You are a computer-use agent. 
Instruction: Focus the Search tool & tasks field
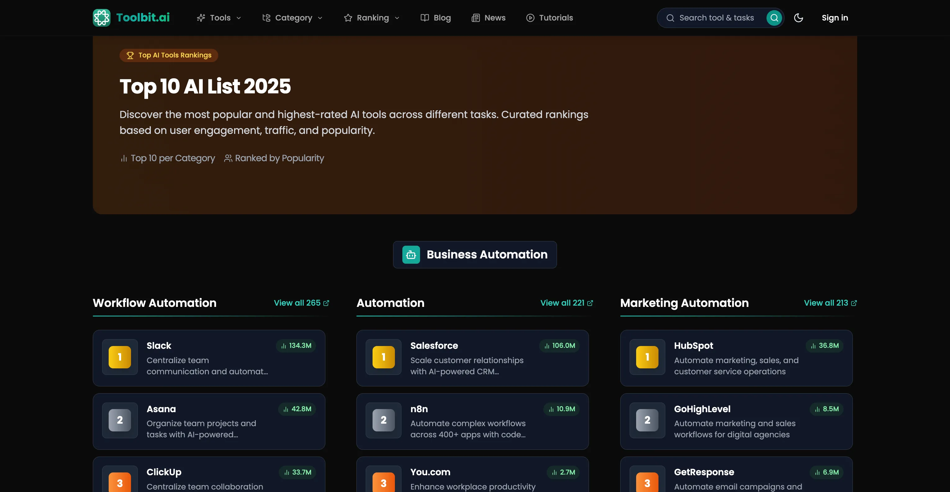716,18
